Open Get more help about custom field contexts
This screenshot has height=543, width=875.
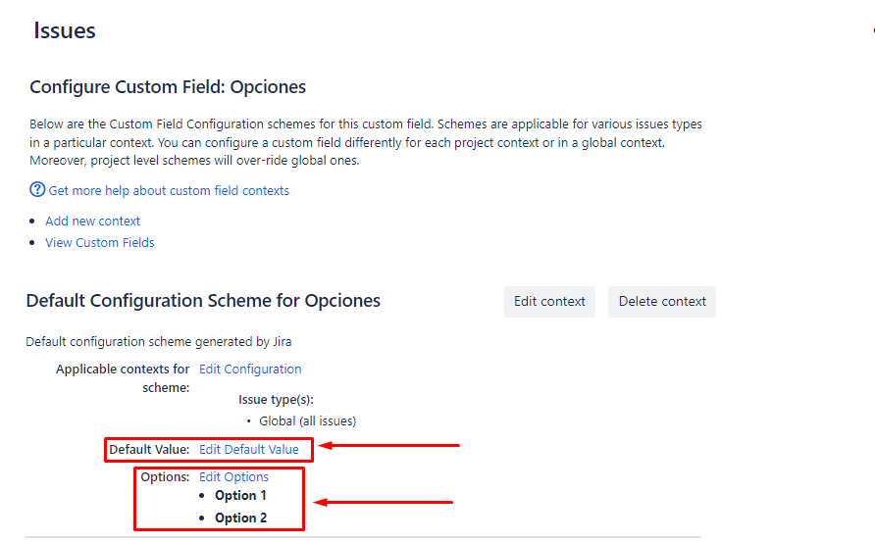pos(169,191)
